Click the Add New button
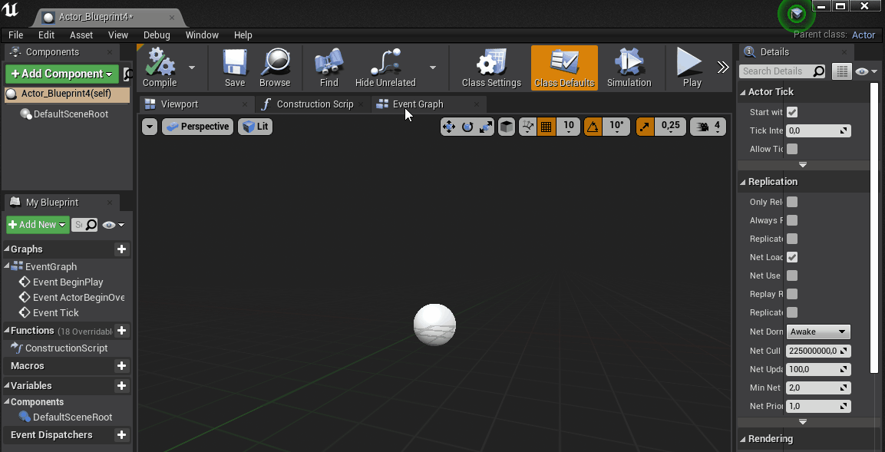Image resolution: width=885 pixels, height=452 pixels. (x=37, y=225)
